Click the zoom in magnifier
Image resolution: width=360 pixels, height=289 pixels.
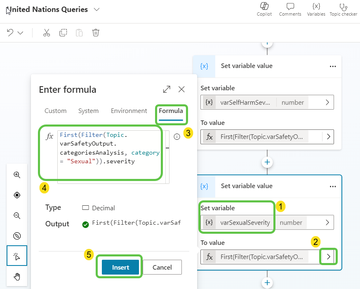click(17, 175)
